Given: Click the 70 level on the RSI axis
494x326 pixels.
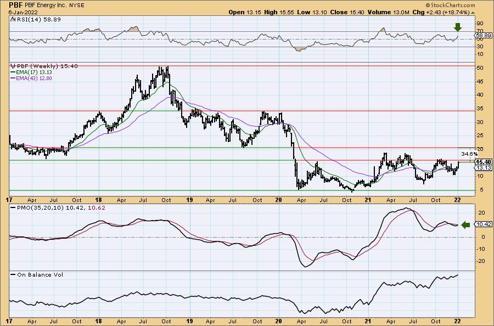Looking at the screenshot, I should click(480, 31).
